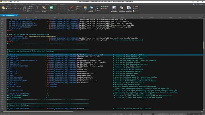Click MS_MATERIAL variable on line 179
This screenshot has width=205, height=115.
tap(12, 71)
